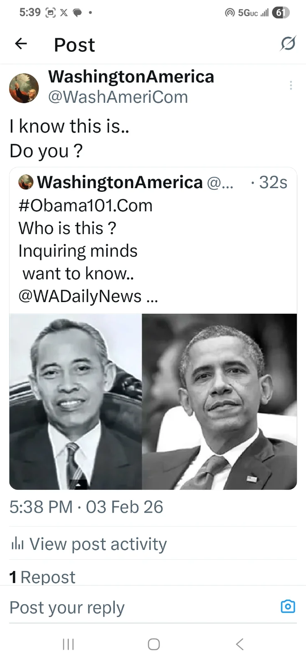Open the three-dot post options menu
Screen dimensions: 306x663
[291, 85]
